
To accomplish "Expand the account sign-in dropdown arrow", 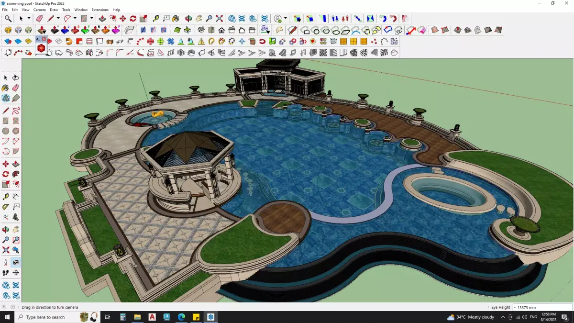I will tap(286, 19).
